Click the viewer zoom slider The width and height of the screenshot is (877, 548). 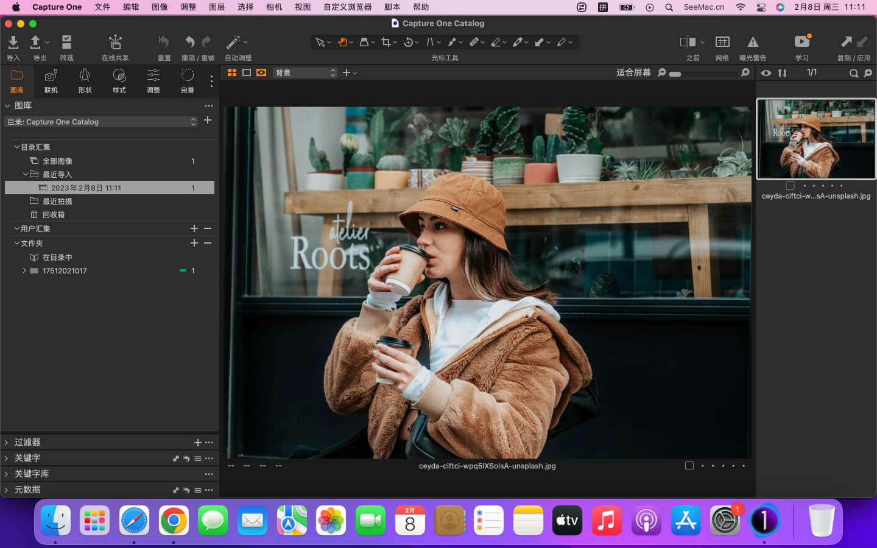point(703,74)
